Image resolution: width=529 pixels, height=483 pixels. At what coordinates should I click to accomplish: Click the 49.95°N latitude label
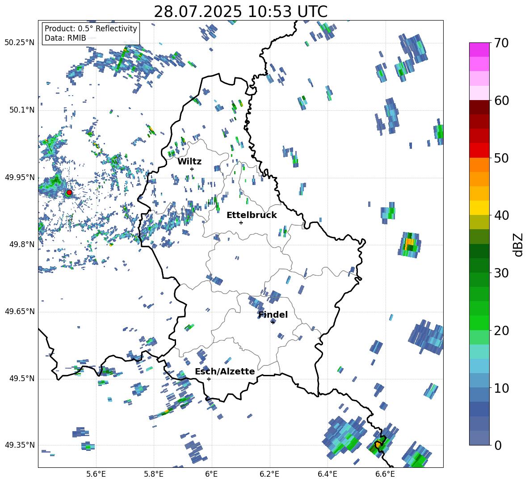pos(20,177)
